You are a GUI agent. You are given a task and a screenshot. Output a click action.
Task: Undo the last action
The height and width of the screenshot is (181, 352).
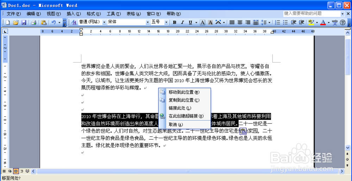(54, 23)
